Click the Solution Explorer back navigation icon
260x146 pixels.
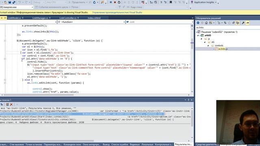click(x=198, y=23)
